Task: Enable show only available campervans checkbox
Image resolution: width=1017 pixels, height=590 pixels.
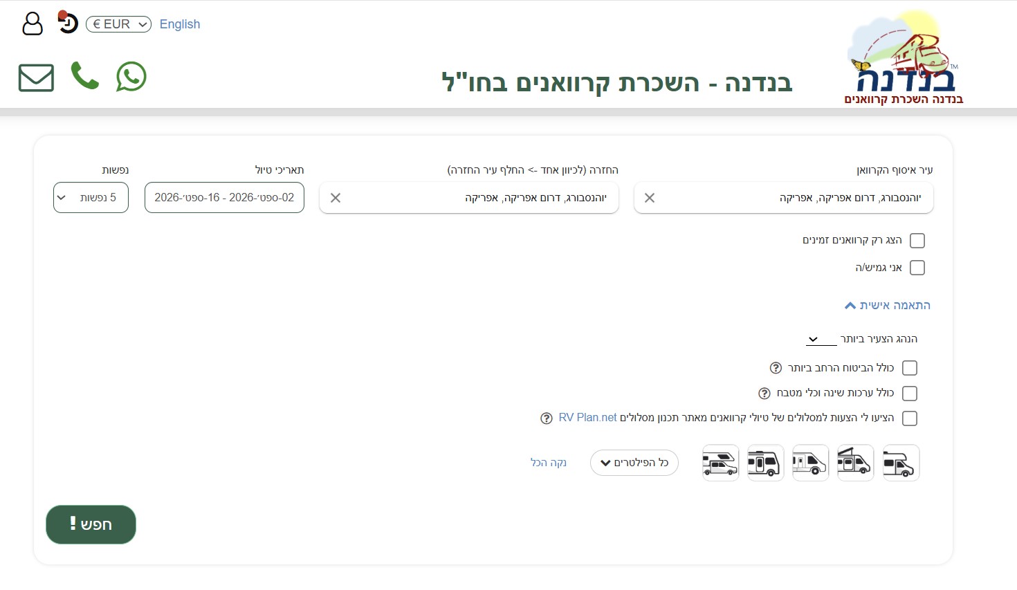Action: pyautogui.click(x=917, y=240)
